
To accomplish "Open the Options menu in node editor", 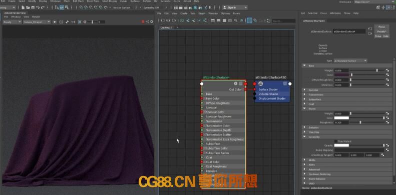I will click(x=225, y=13).
